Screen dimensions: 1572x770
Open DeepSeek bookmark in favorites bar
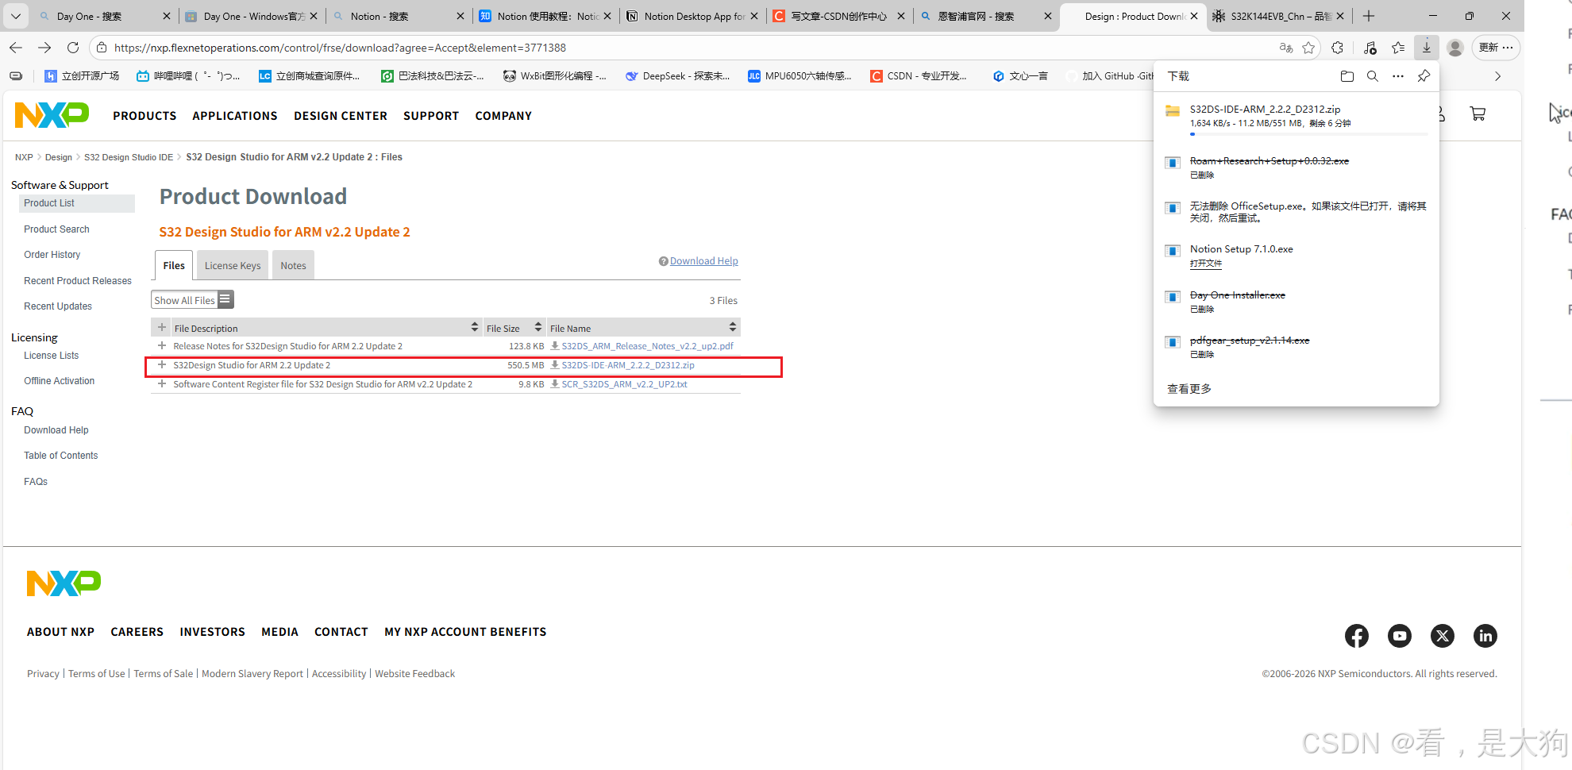coord(677,76)
